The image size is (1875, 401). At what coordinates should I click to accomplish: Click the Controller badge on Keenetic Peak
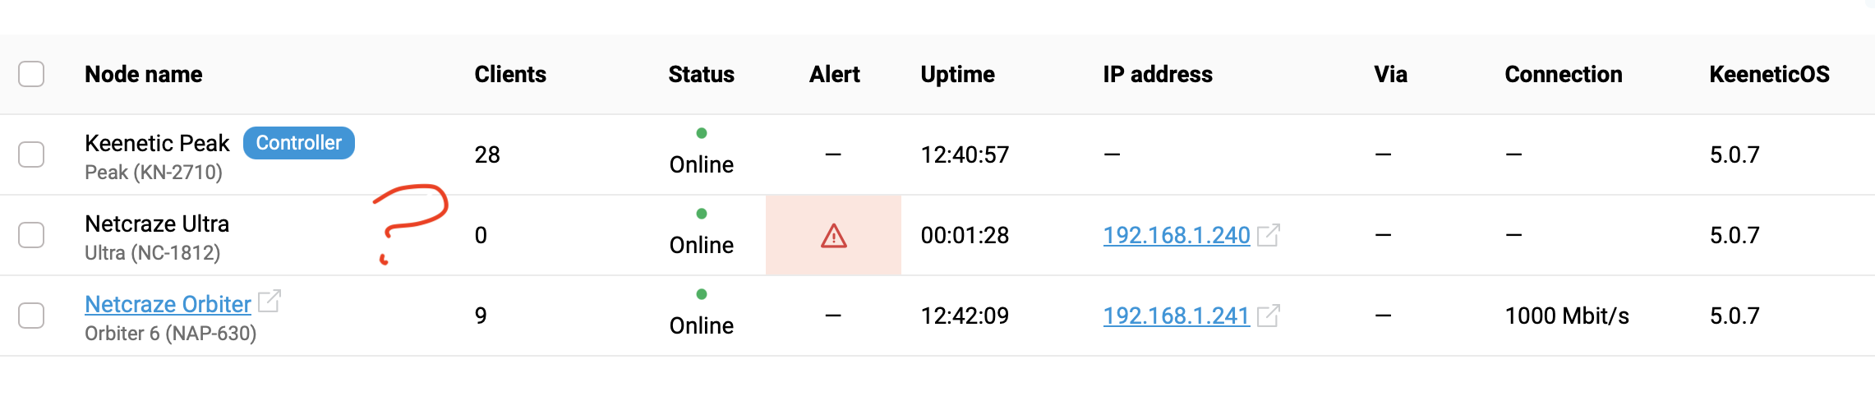(x=298, y=143)
